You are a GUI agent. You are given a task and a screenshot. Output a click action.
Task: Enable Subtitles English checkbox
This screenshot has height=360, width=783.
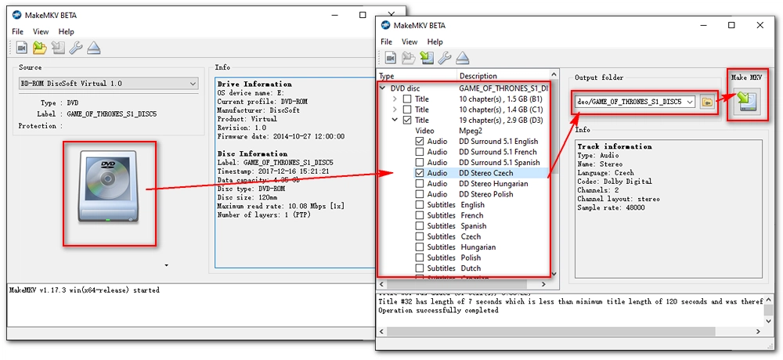(x=420, y=205)
